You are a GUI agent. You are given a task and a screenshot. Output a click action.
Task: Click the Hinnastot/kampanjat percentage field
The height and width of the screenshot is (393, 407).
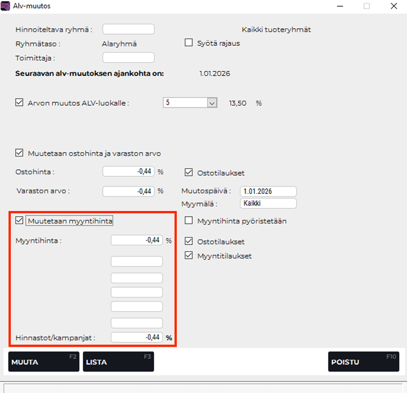[136, 337]
